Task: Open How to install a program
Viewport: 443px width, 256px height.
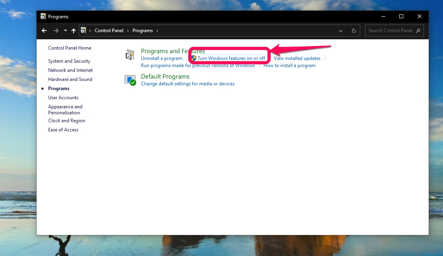Action: tap(290, 65)
